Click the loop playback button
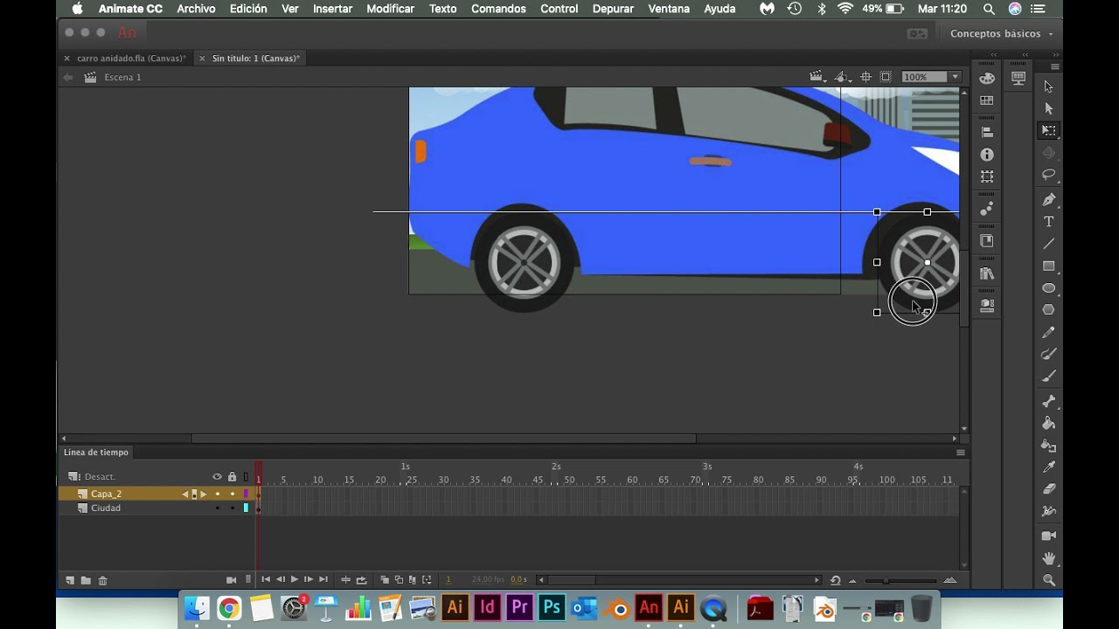Image resolution: width=1119 pixels, height=629 pixels. point(361,580)
